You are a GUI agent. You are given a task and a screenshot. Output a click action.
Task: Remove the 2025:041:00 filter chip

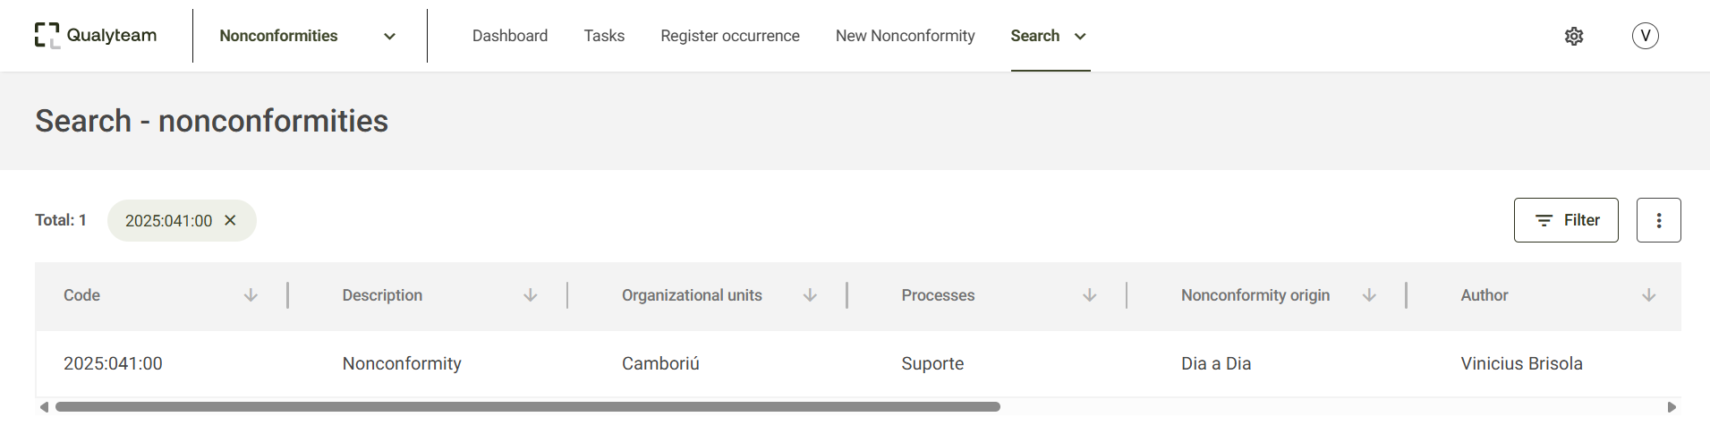pos(230,220)
